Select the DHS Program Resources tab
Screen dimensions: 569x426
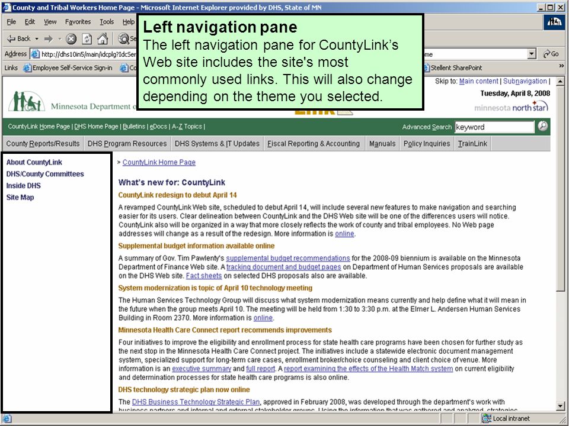click(x=127, y=144)
